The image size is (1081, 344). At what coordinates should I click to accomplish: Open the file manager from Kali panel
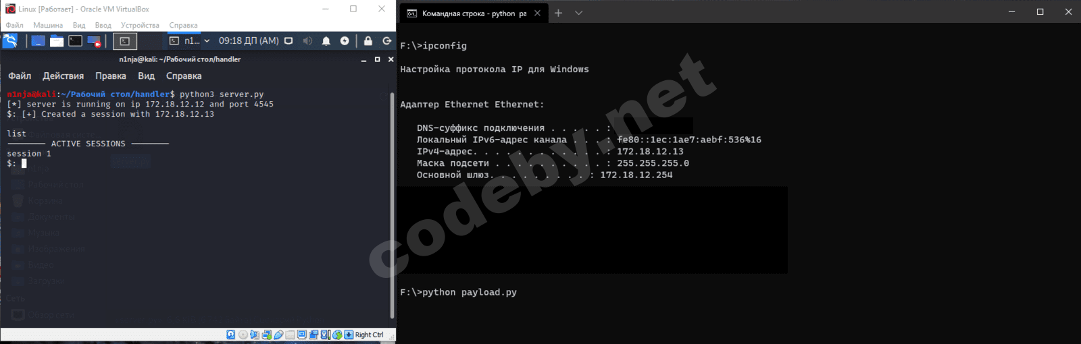[57, 41]
